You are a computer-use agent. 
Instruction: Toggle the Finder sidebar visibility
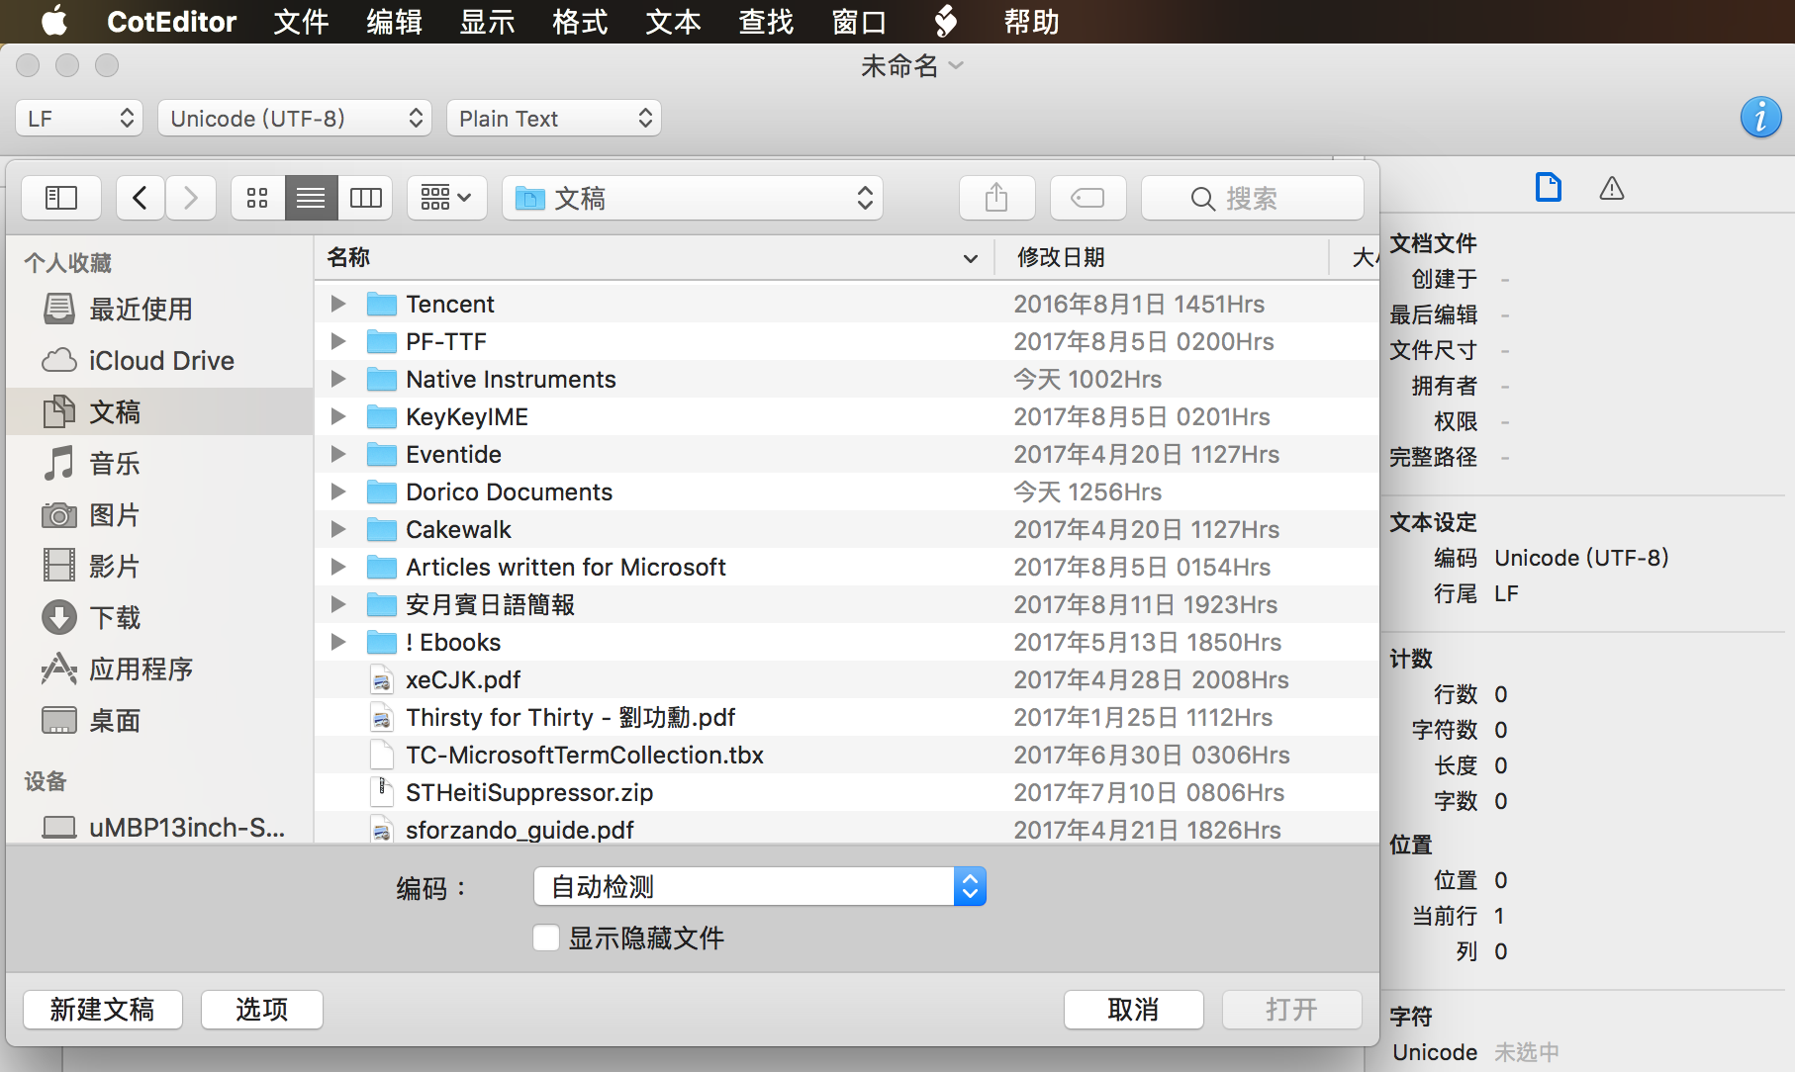point(60,197)
